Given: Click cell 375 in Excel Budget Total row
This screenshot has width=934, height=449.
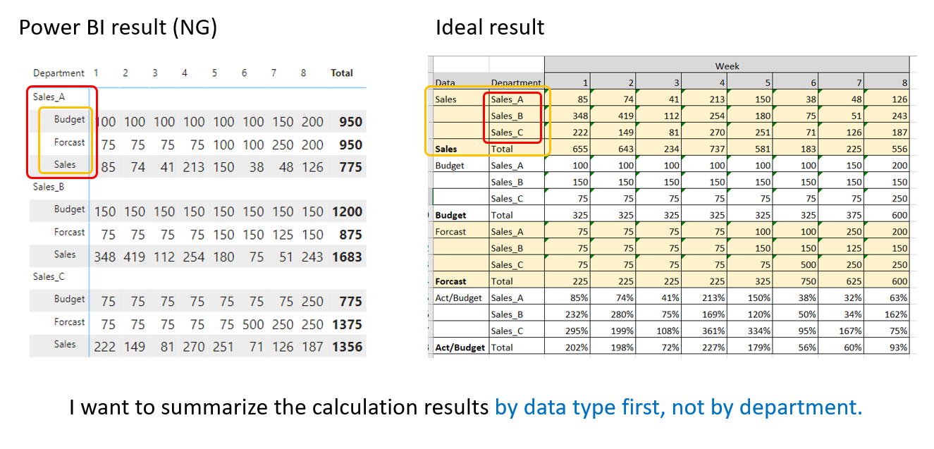Looking at the screenshot, I should (x=841, y=215).
